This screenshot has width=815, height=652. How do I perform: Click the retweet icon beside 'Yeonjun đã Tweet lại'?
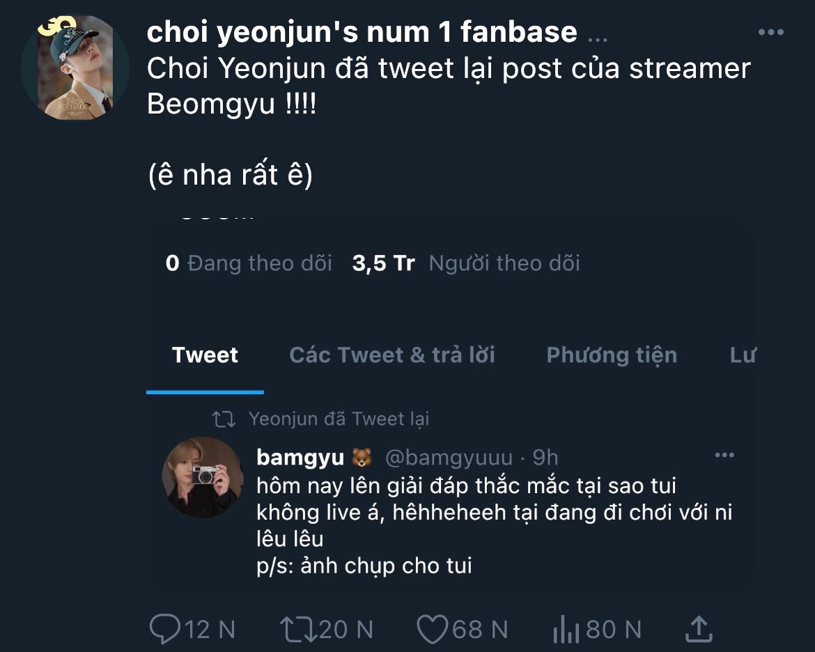point(224,419)
